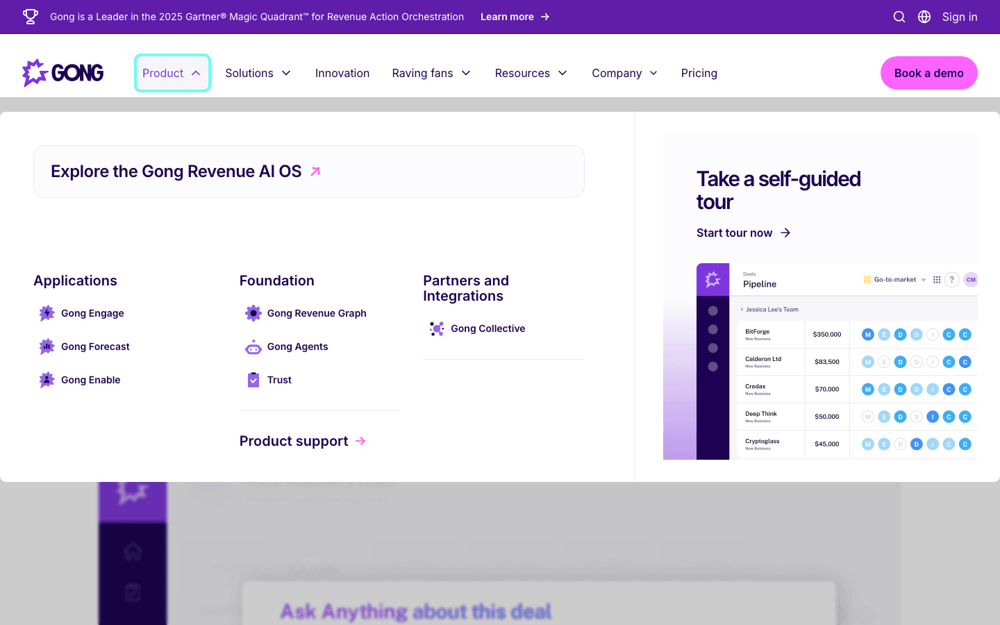
Task: Open the Raving fans menu
Action: tap(431, 73)
